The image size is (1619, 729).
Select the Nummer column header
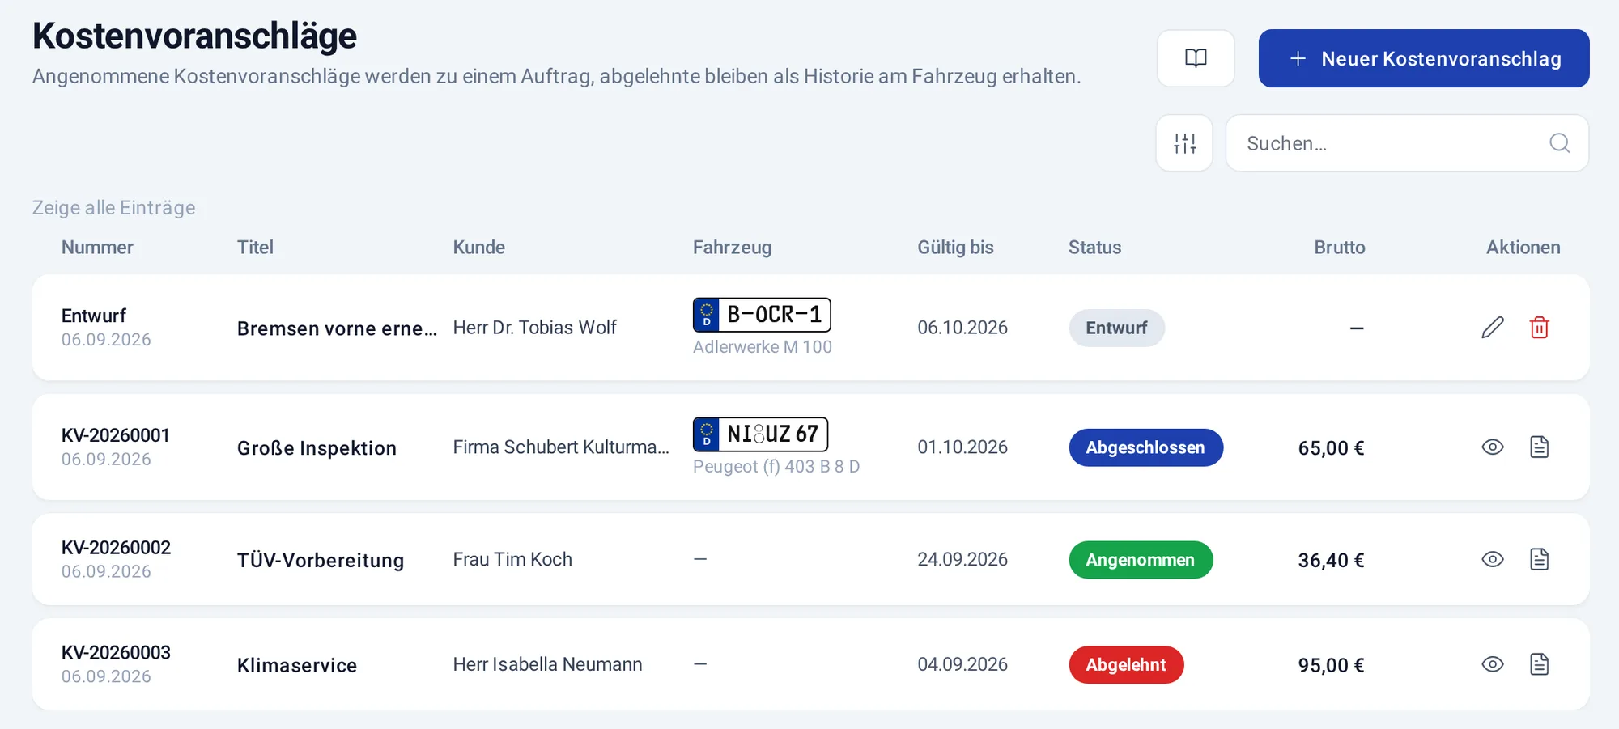point(97,248)
